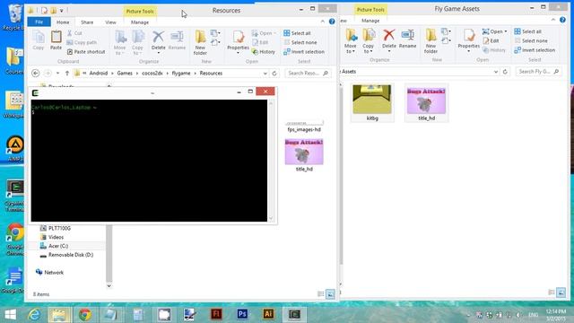Screen dimensions: 574x323
Task: Select Acer (C:) drive in navigation pane
Action: tap(54, 246)
